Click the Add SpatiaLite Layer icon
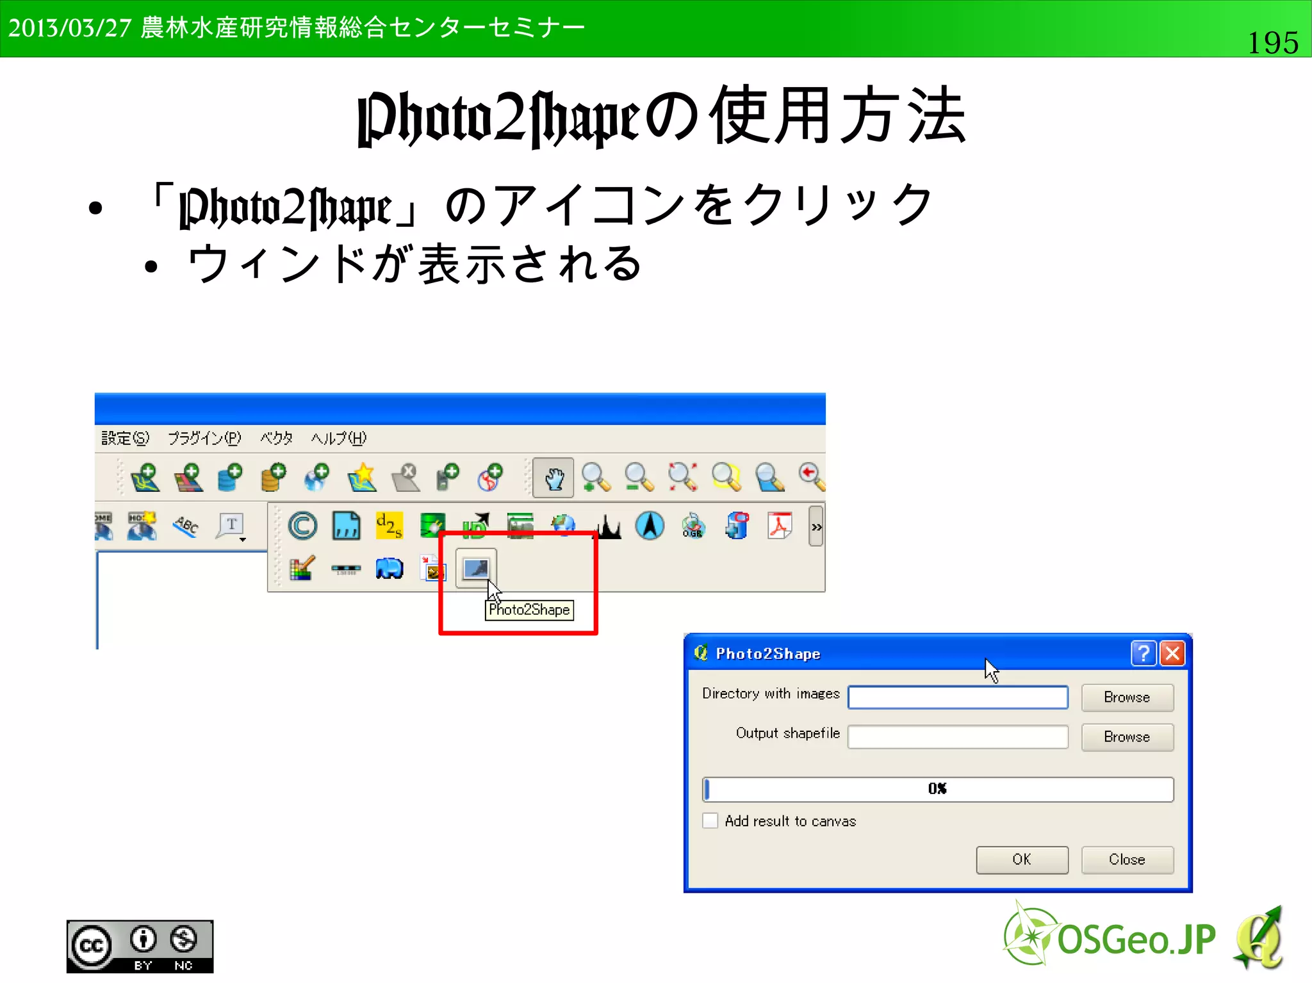This screenshot has width=1312, height=983. point(274,477)
